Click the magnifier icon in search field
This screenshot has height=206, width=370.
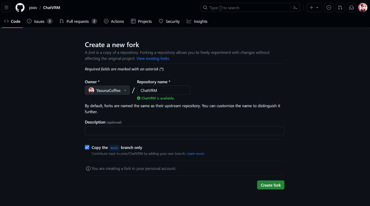(x=205, y=8)
